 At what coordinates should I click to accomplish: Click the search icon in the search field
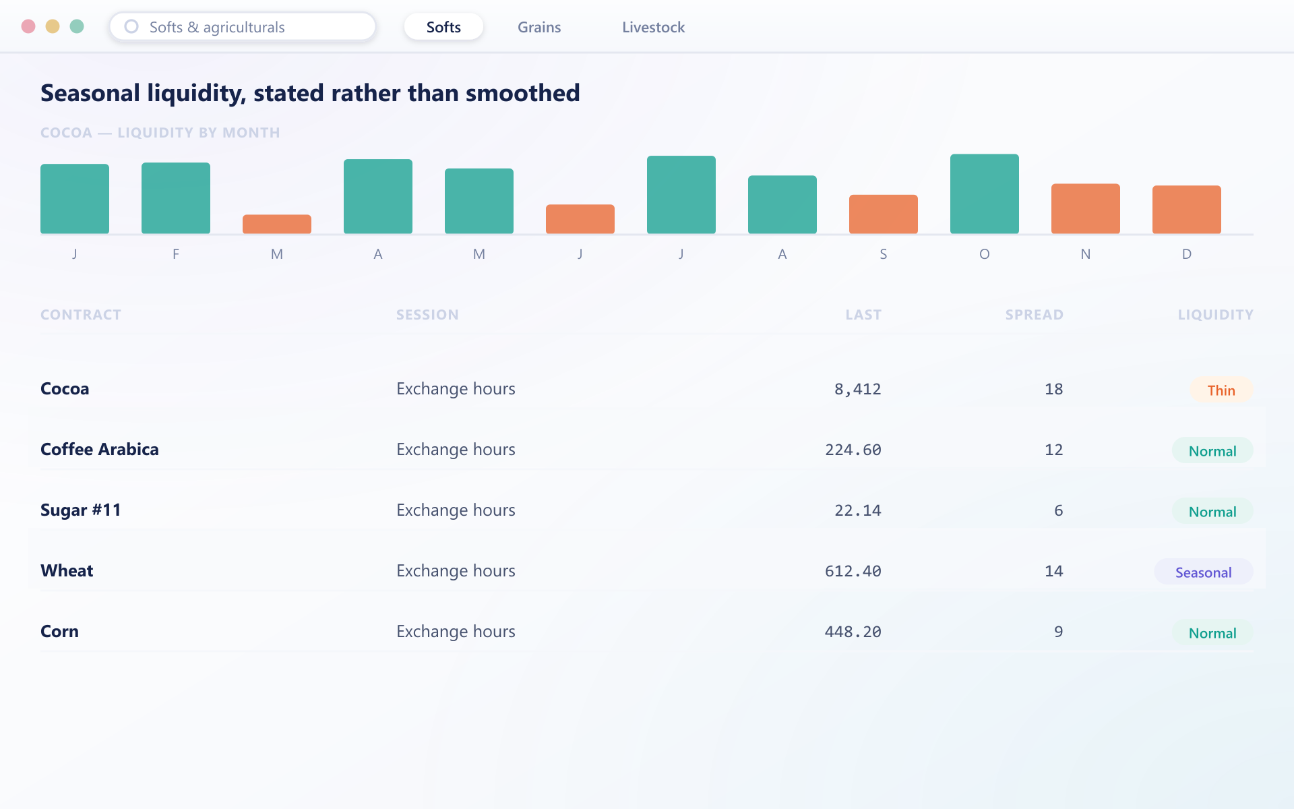[x=131, y=26]
